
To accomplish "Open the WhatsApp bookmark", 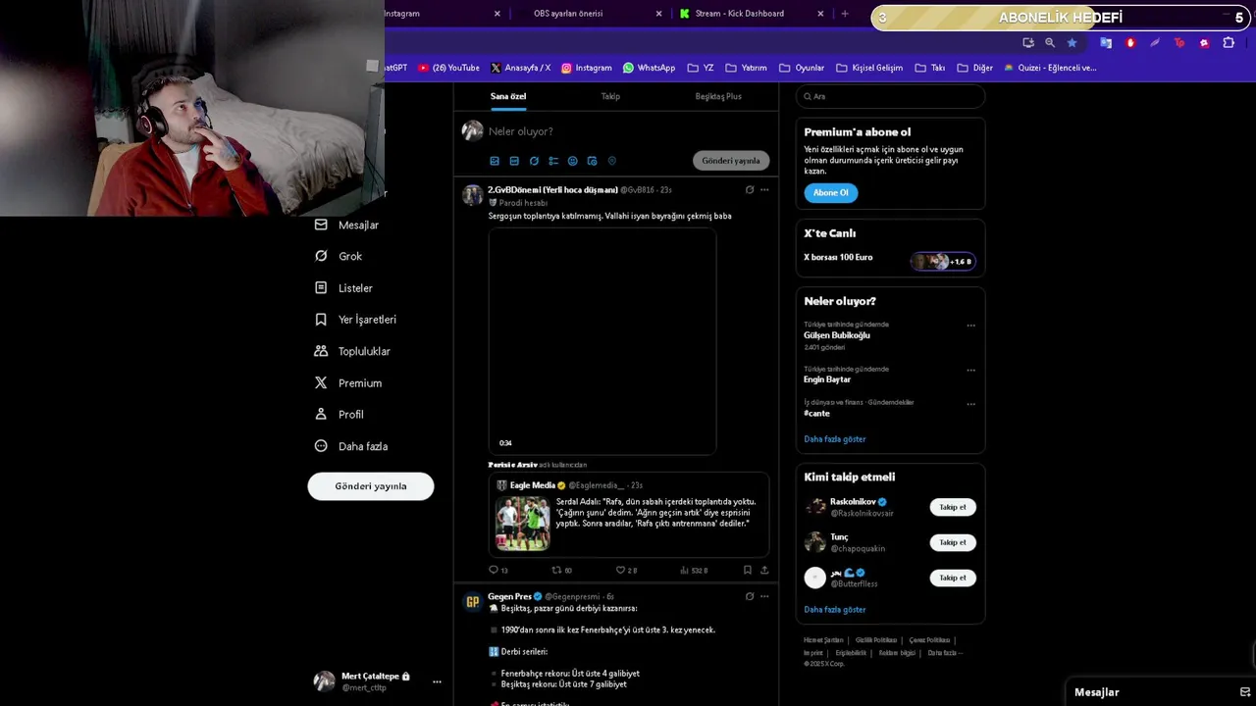I will [649, 68].
